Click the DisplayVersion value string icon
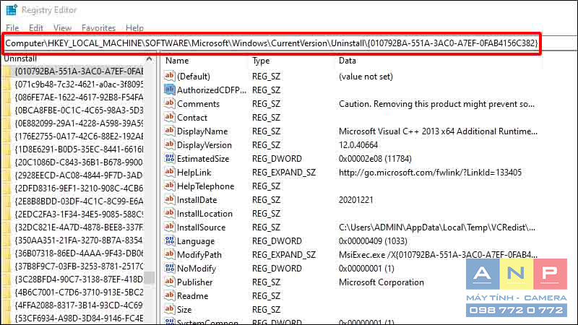Screen dimensions: 578x325 [170, 144]
